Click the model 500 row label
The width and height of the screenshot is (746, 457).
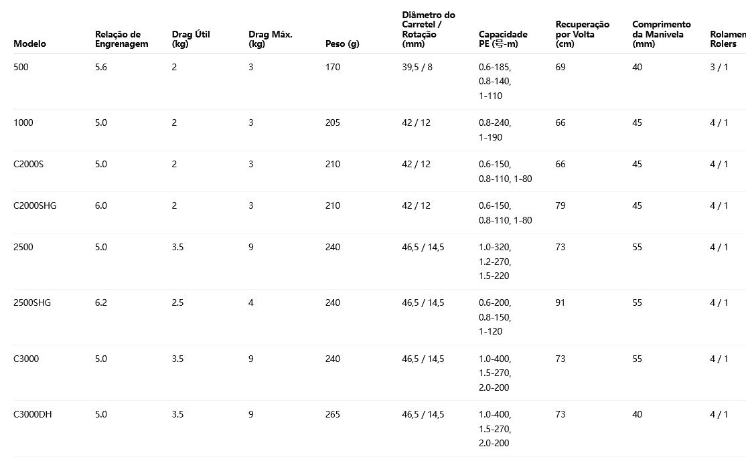[21, 67]
